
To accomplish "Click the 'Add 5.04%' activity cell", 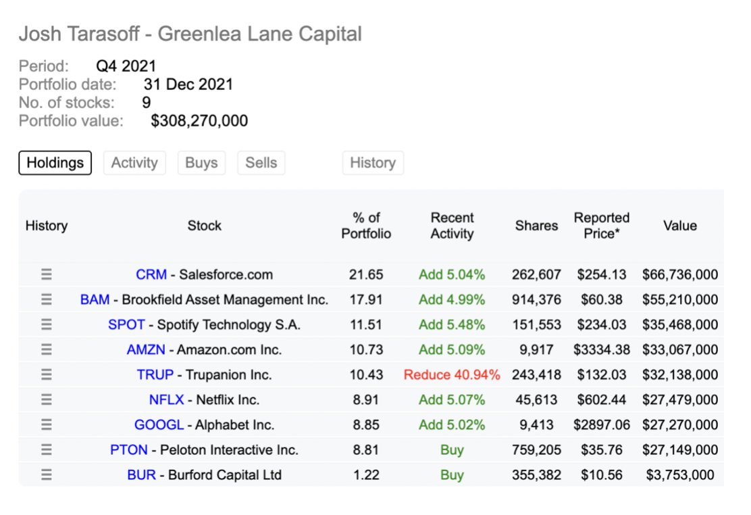I will pyautogui.click(x=452, y=274).
